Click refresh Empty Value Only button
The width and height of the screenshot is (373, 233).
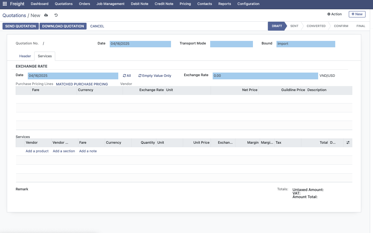coord(155,76)
